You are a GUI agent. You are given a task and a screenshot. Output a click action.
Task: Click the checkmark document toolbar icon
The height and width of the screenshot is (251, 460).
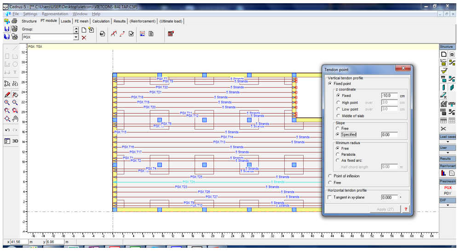(x=131, y=34)
